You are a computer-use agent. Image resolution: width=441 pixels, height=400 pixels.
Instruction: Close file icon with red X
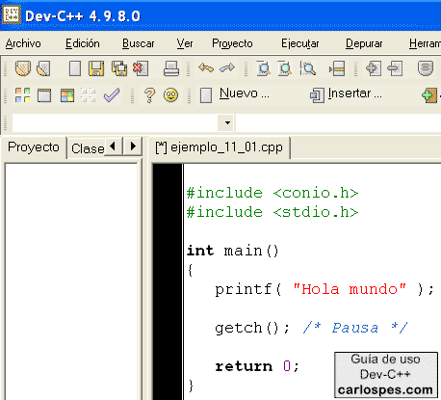(x=141, y=68)
